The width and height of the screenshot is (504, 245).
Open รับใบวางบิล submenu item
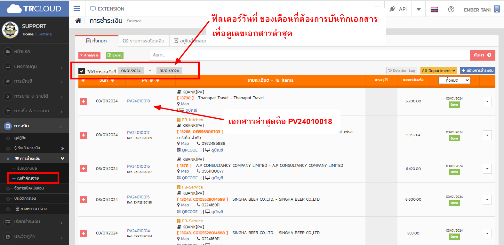[x=27, y=168]
